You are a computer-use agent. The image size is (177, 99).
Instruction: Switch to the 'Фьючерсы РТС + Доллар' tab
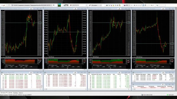click(6, 93)
